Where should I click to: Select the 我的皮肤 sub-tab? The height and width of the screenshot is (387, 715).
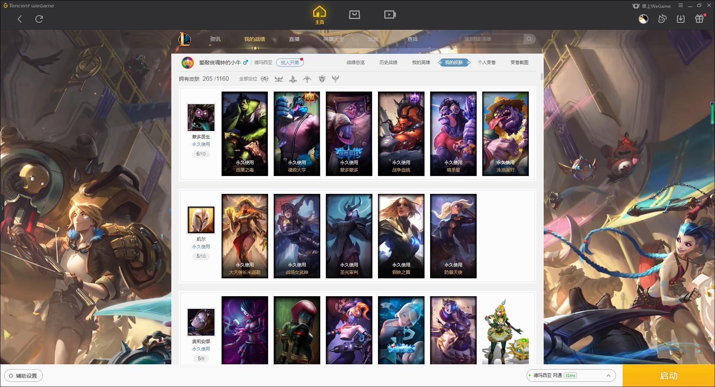click(x=454, y=63)
